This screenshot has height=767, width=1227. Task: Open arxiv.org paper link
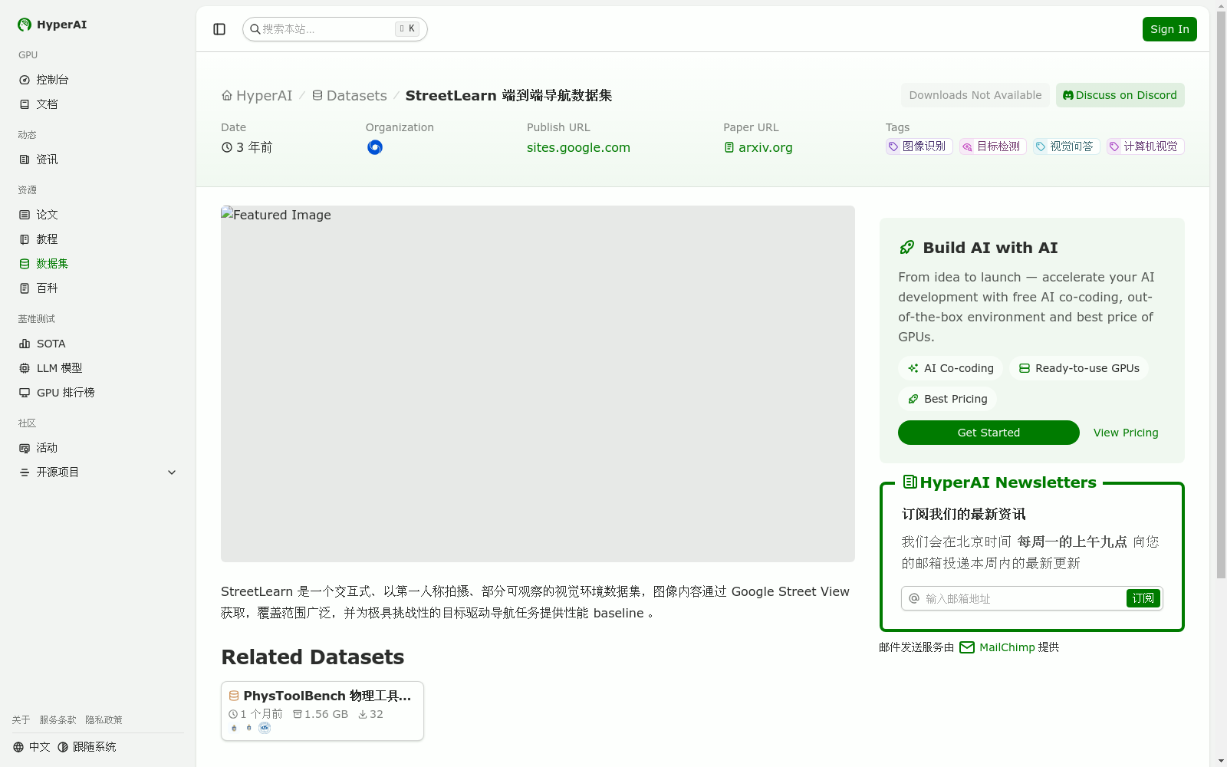click(758, 147)
